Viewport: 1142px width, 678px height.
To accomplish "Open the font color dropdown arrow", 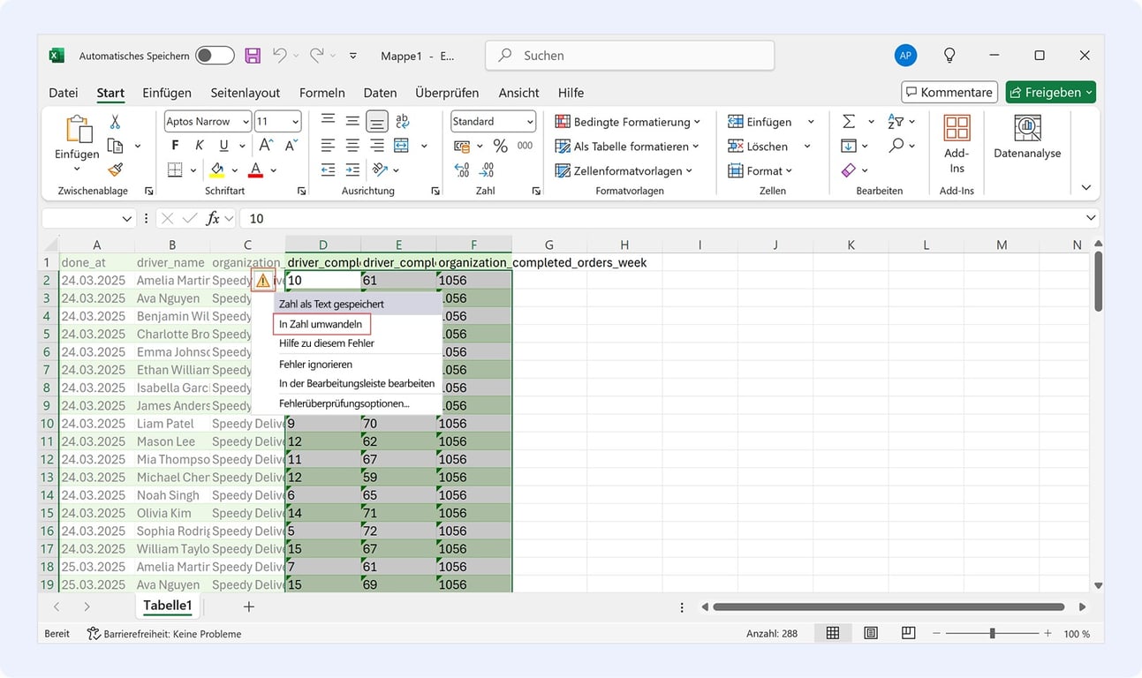I will coord(274,170).
